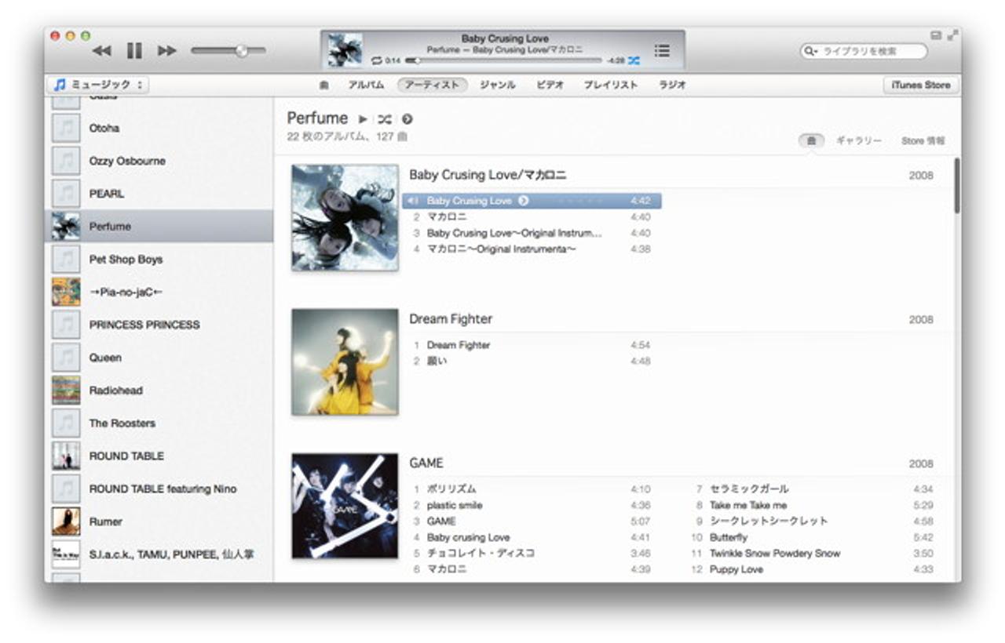Open the Perfume artist options arrow
Viewport: 1005px width, 643px height.
[407, 119]
